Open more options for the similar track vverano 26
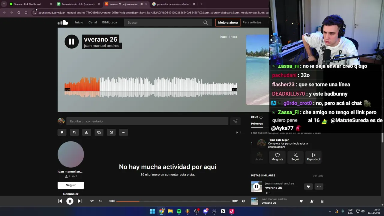Screen dimensions: 384x216 [319, 187]
